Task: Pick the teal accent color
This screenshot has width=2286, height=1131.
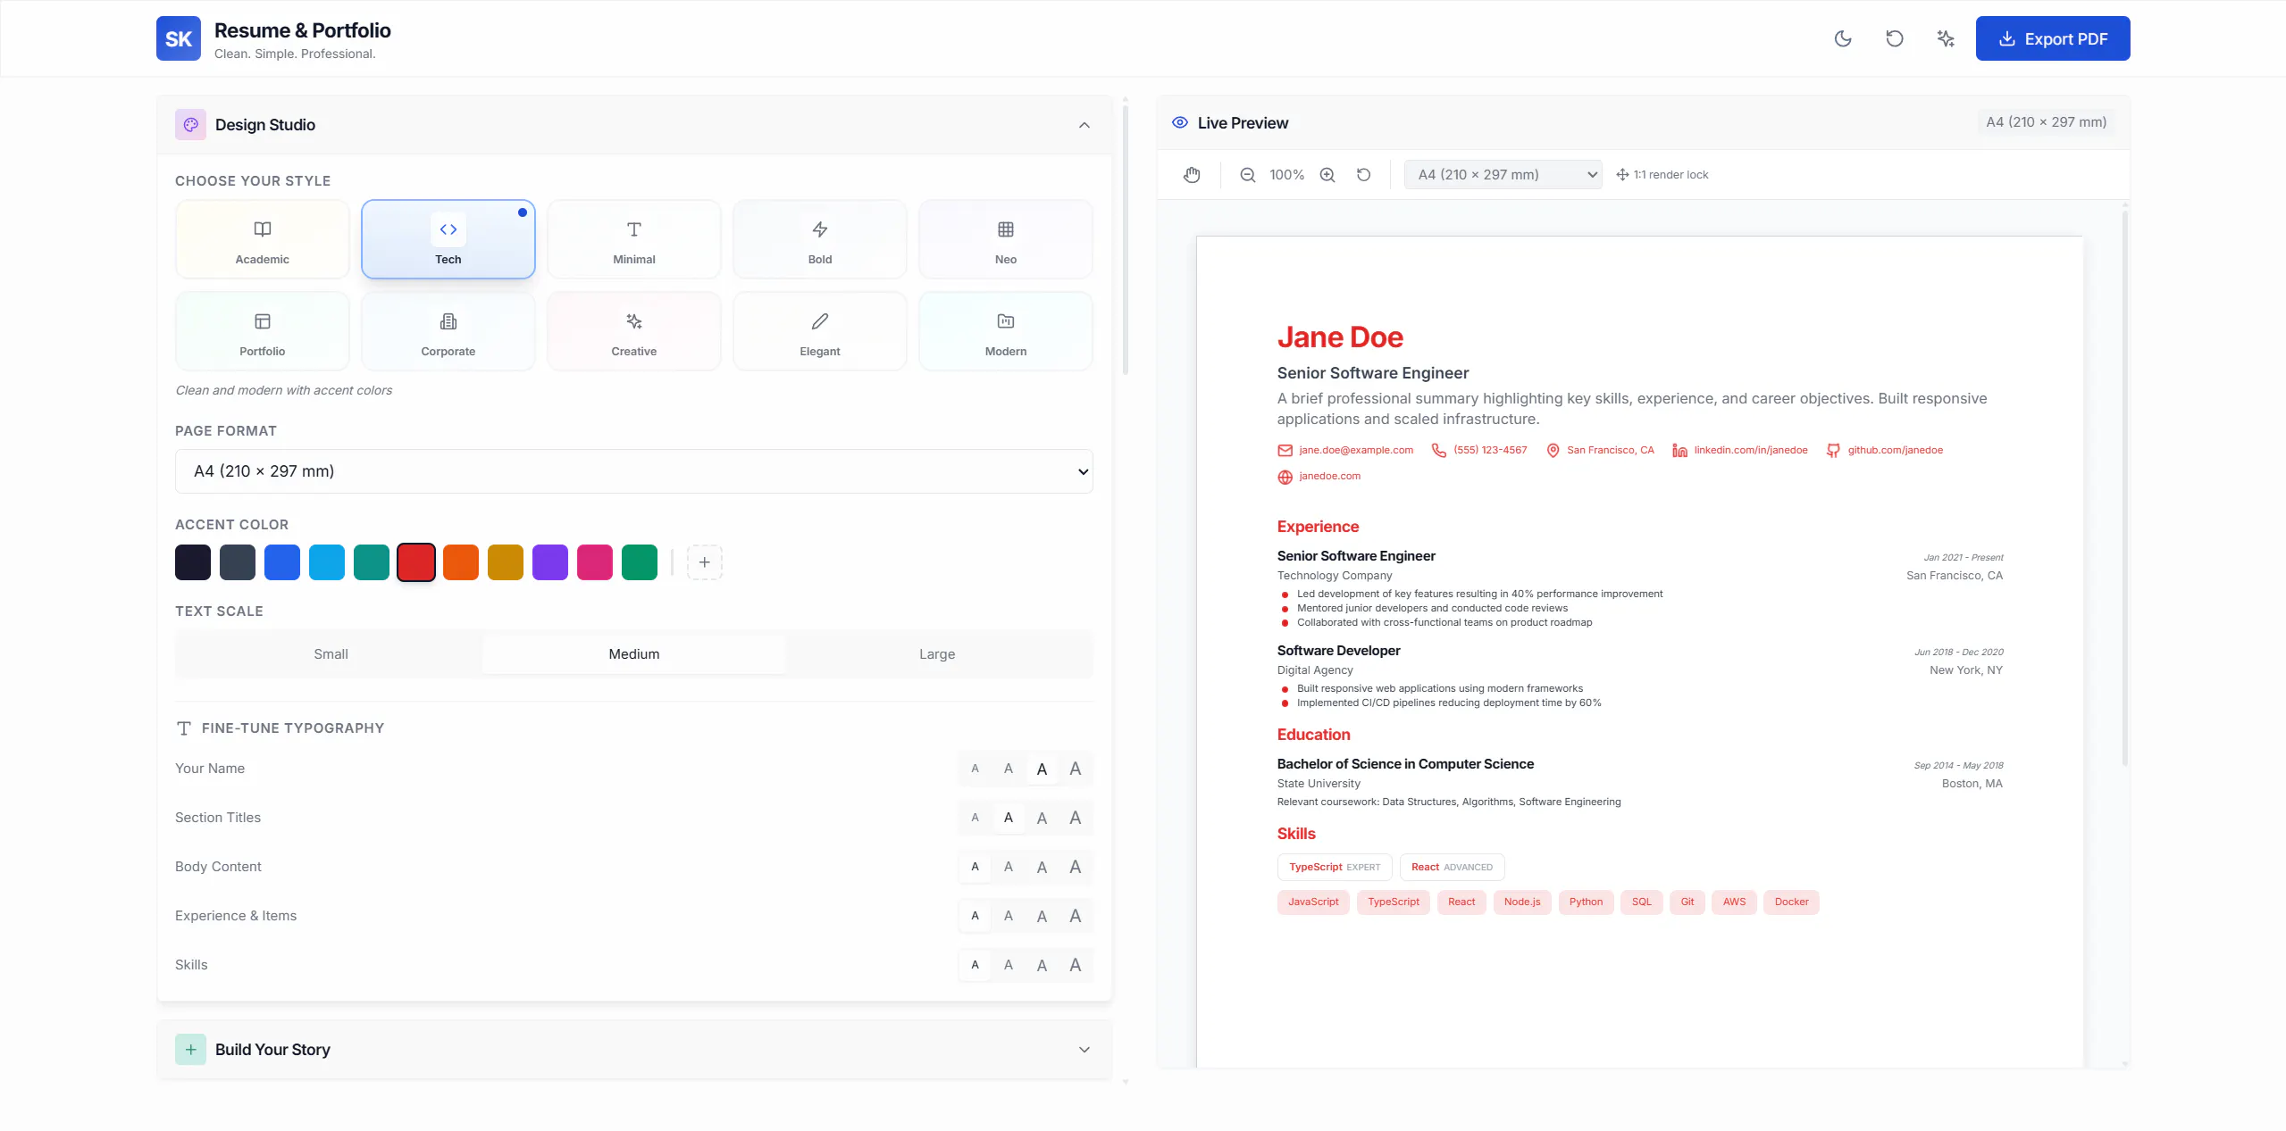Action: 371,562
